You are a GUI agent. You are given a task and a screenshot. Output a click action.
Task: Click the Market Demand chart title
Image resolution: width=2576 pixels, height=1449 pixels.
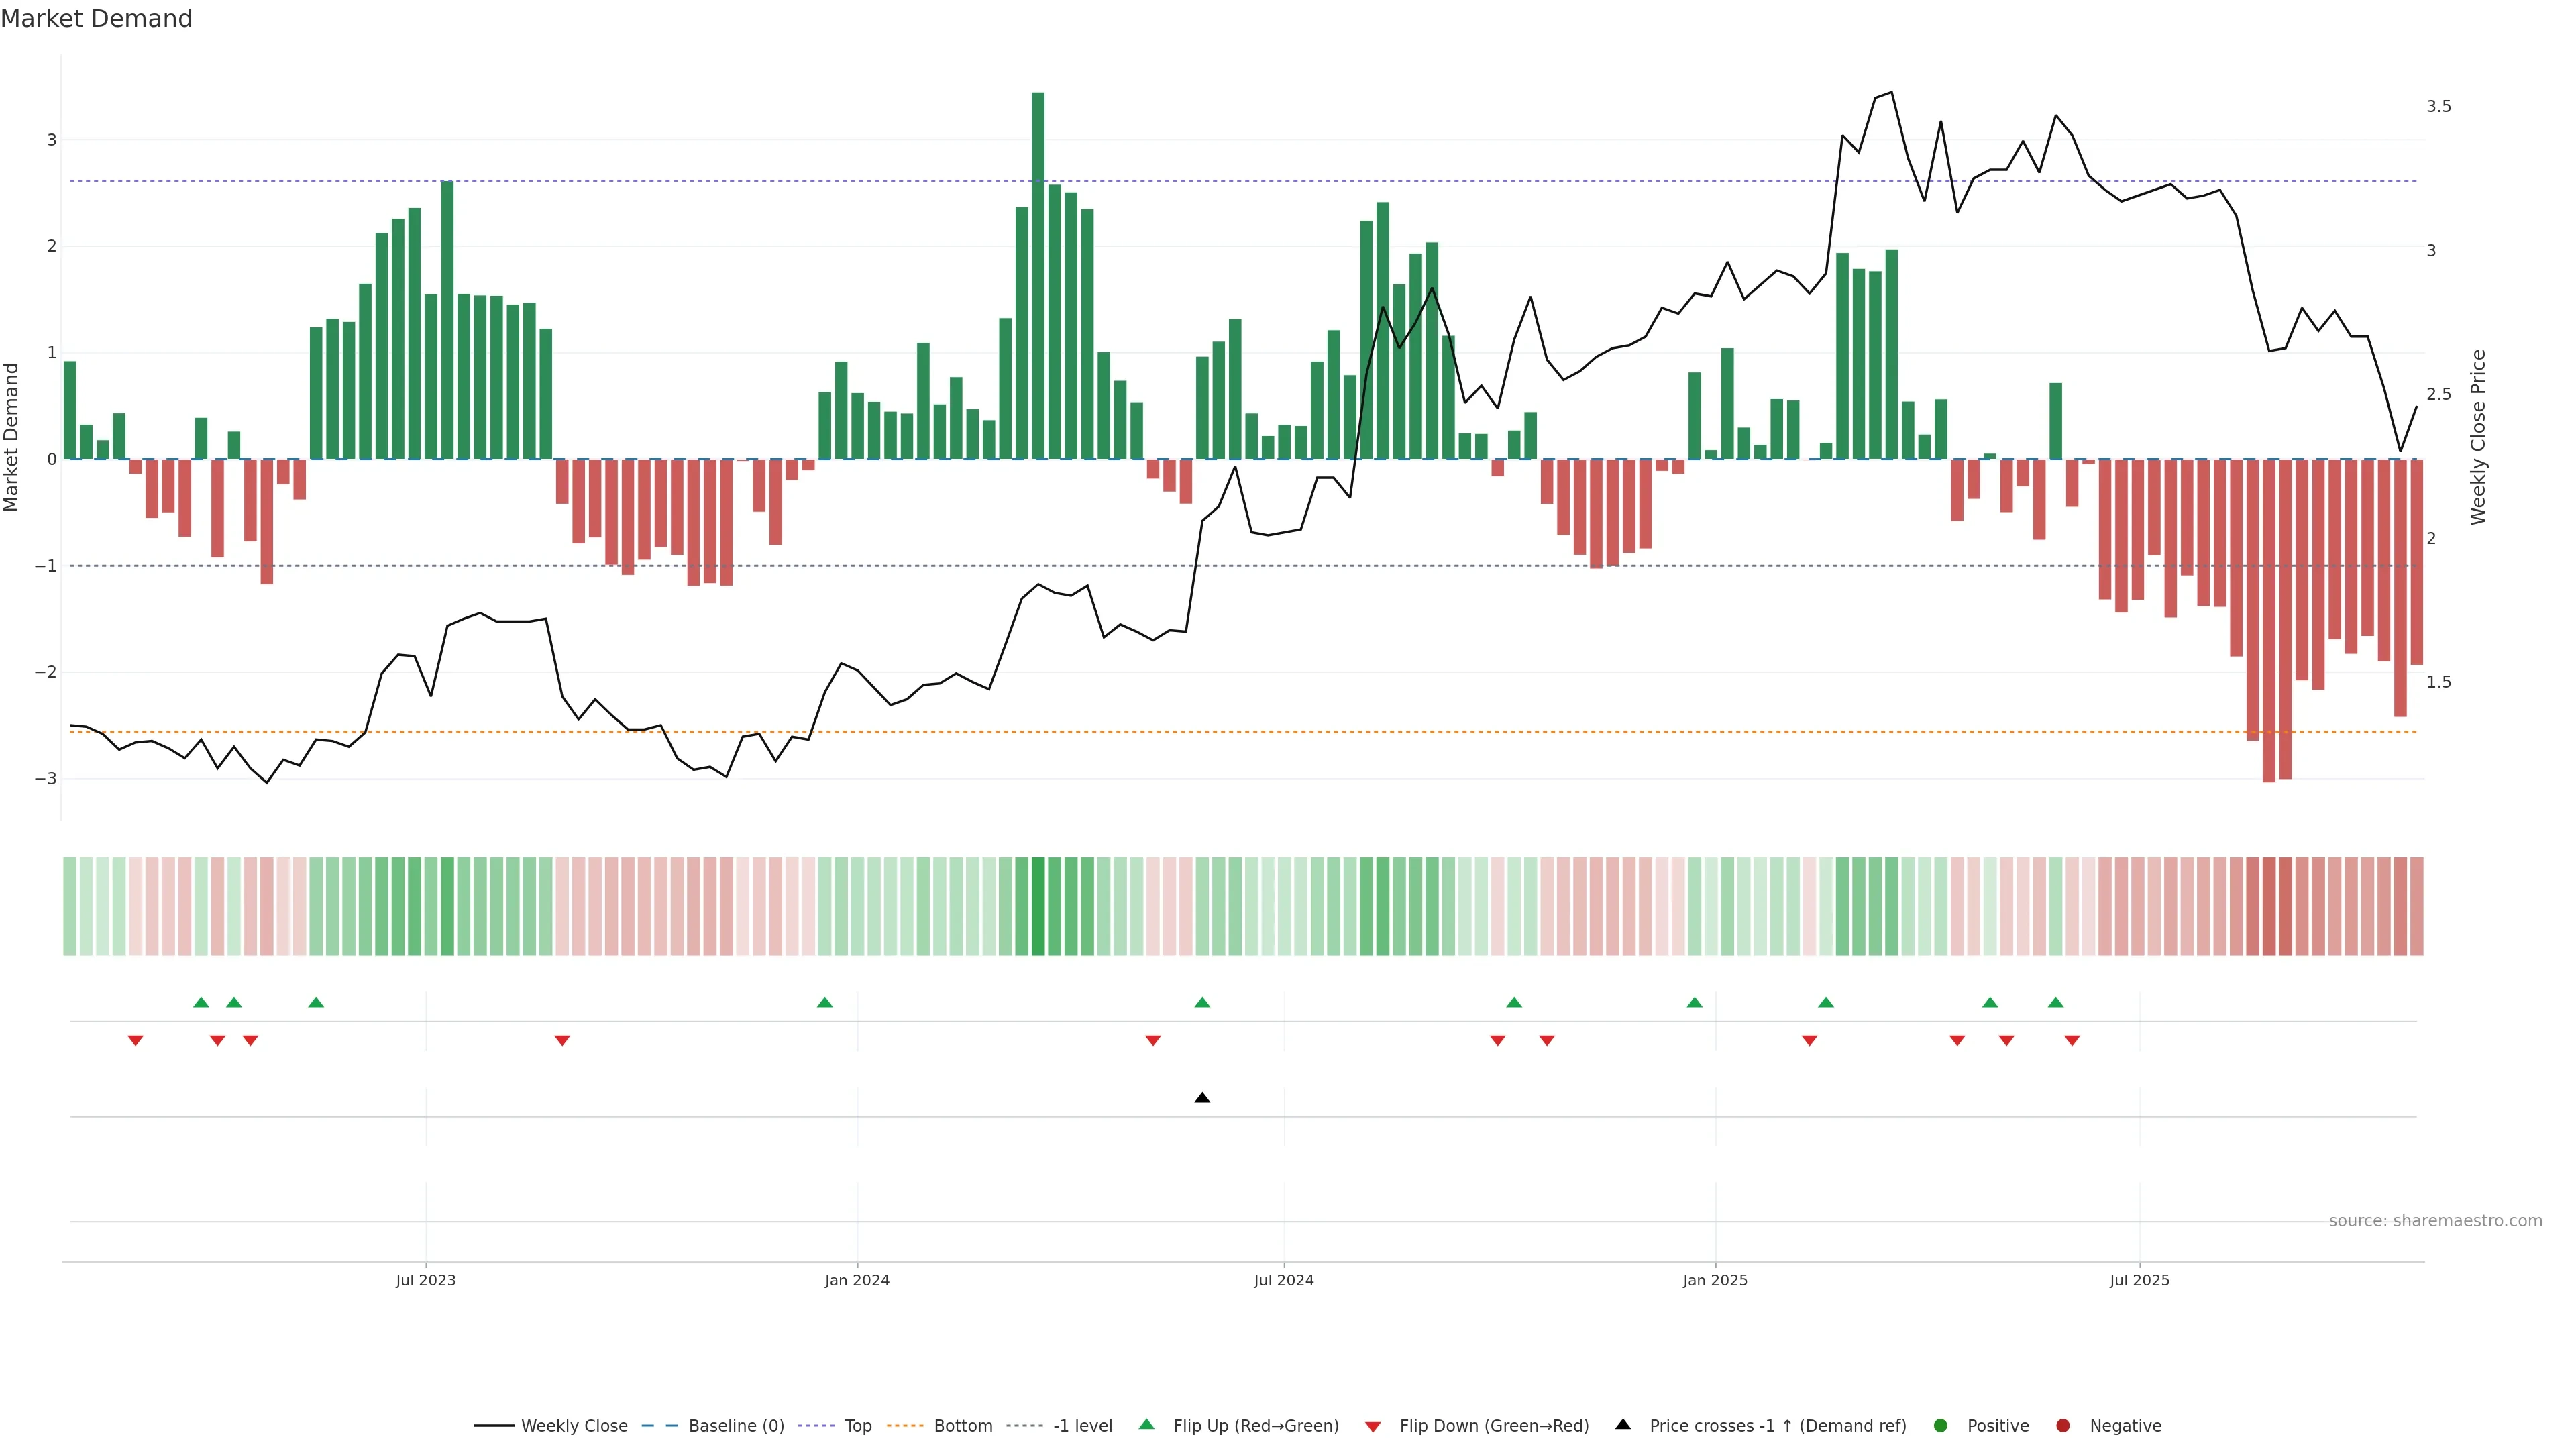coord(96,19)
